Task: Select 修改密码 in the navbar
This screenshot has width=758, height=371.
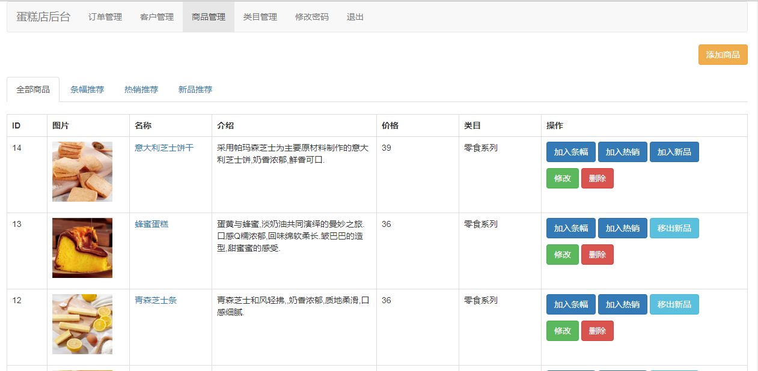Action: [312, 17]
